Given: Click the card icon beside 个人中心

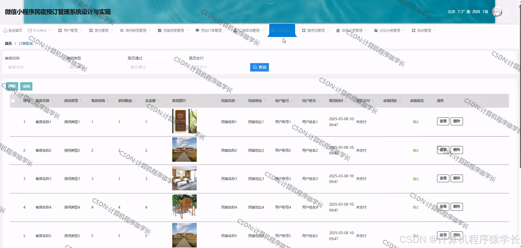Looking at the screenshot, I should 30,30.
